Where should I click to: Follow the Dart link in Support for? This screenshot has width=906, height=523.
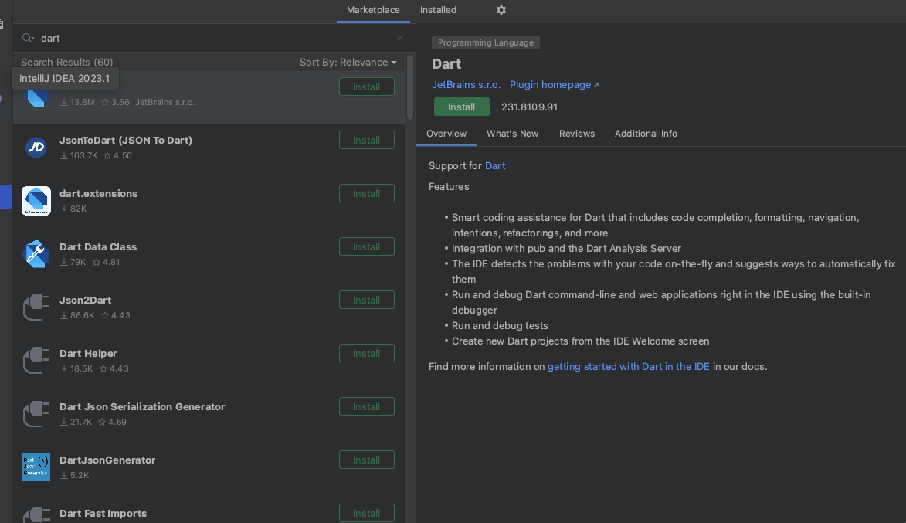494,165
